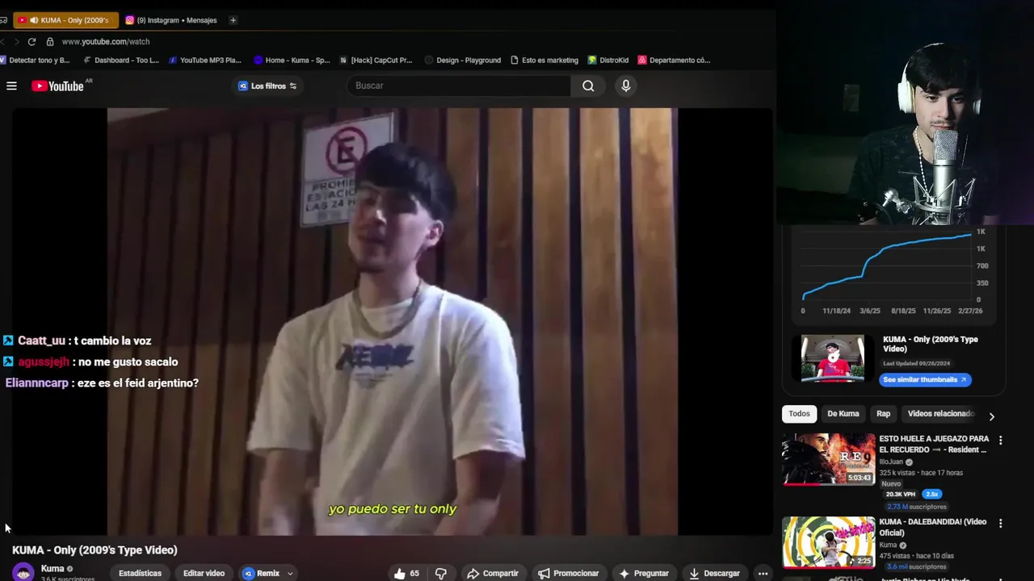Click the browser address bar URL
Screen dimensions: 1034x581
click(106, 42)
